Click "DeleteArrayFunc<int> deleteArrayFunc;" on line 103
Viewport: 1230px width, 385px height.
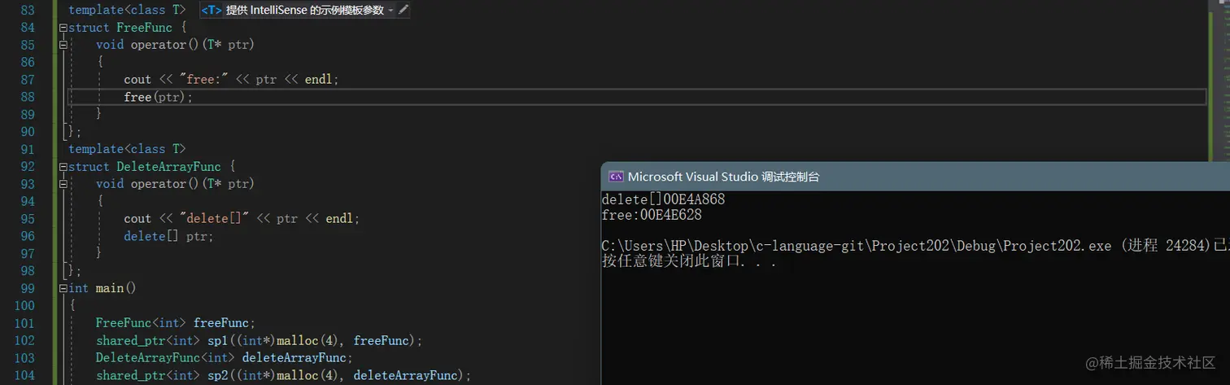(x=224, y=357)
